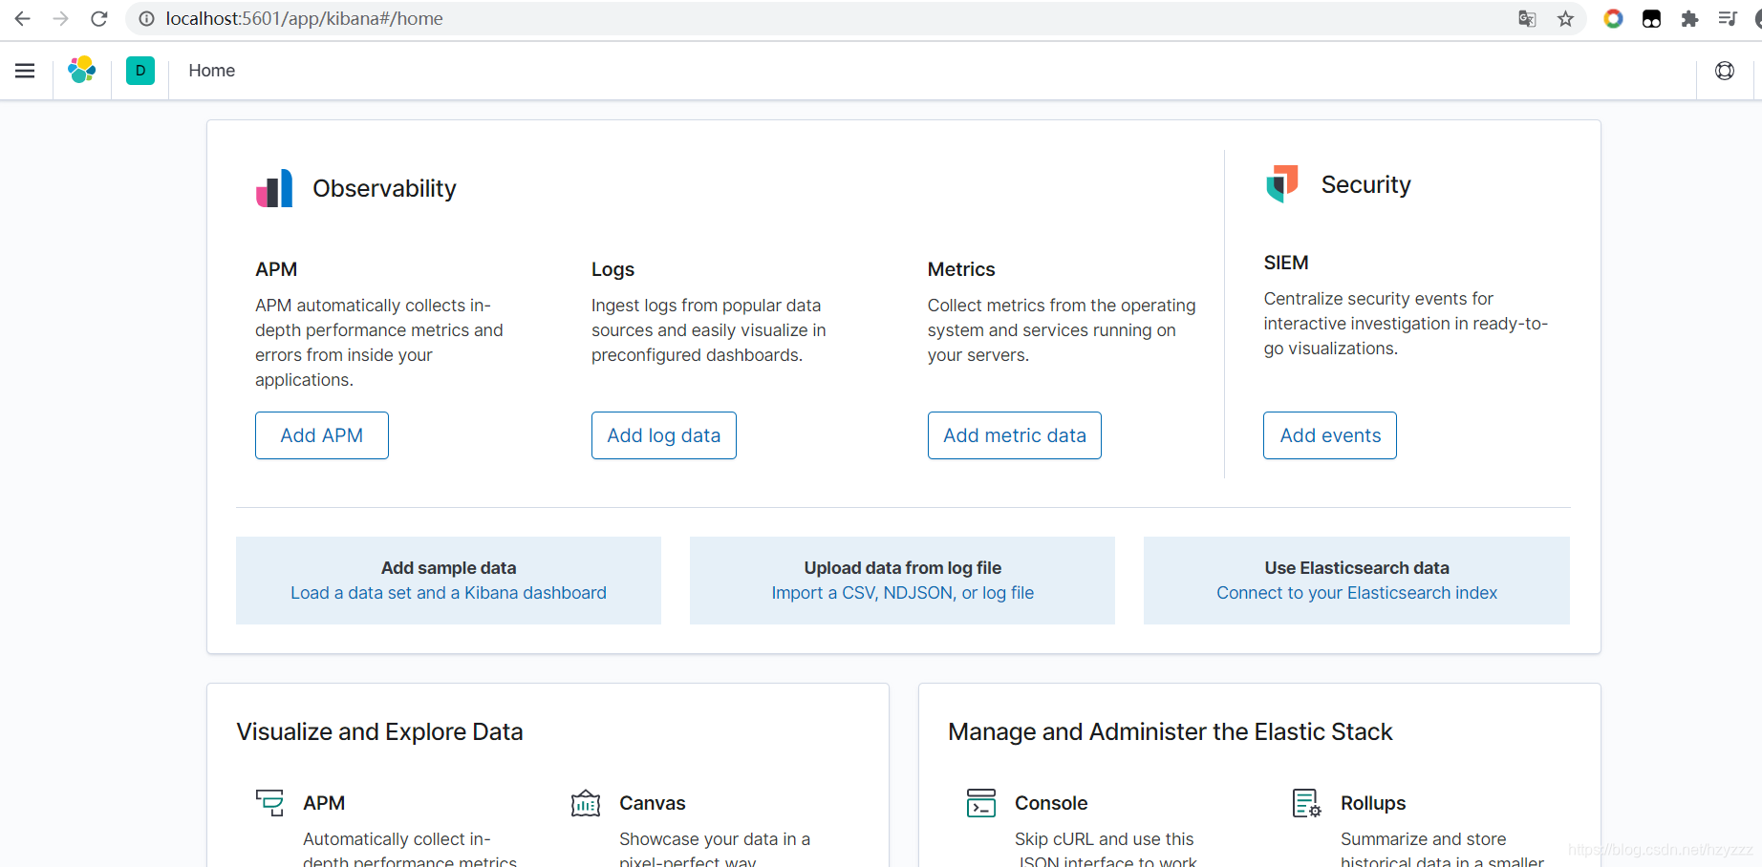The width and height of the screenshot is (1762, 867).
Task: Open the APM link under Visualize and Explore
Action: tap(324, 803)
